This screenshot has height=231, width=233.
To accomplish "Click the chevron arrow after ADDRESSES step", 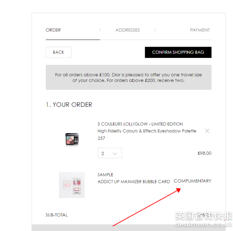I will (x=155, y=30).
